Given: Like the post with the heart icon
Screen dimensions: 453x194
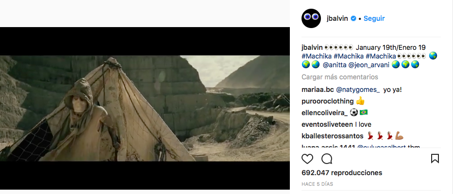Looking at the screenshot, I should click(307, 159).
